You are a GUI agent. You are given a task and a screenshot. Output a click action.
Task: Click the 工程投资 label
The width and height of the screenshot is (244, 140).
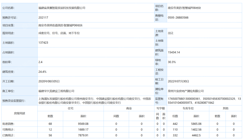(x=159, y=72)
